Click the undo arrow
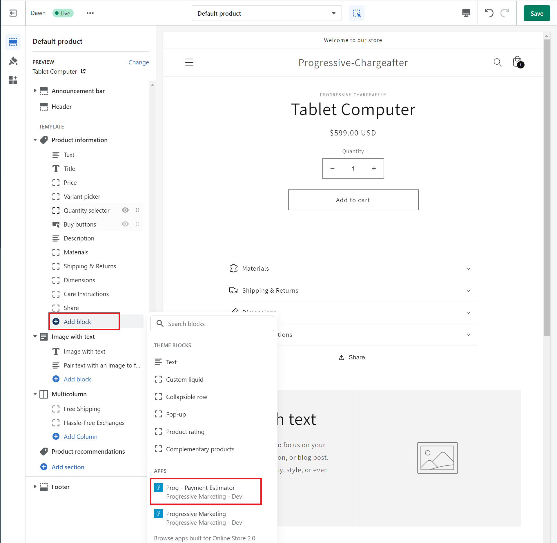Viewport: 557px width, 543px height. (489, 13)
